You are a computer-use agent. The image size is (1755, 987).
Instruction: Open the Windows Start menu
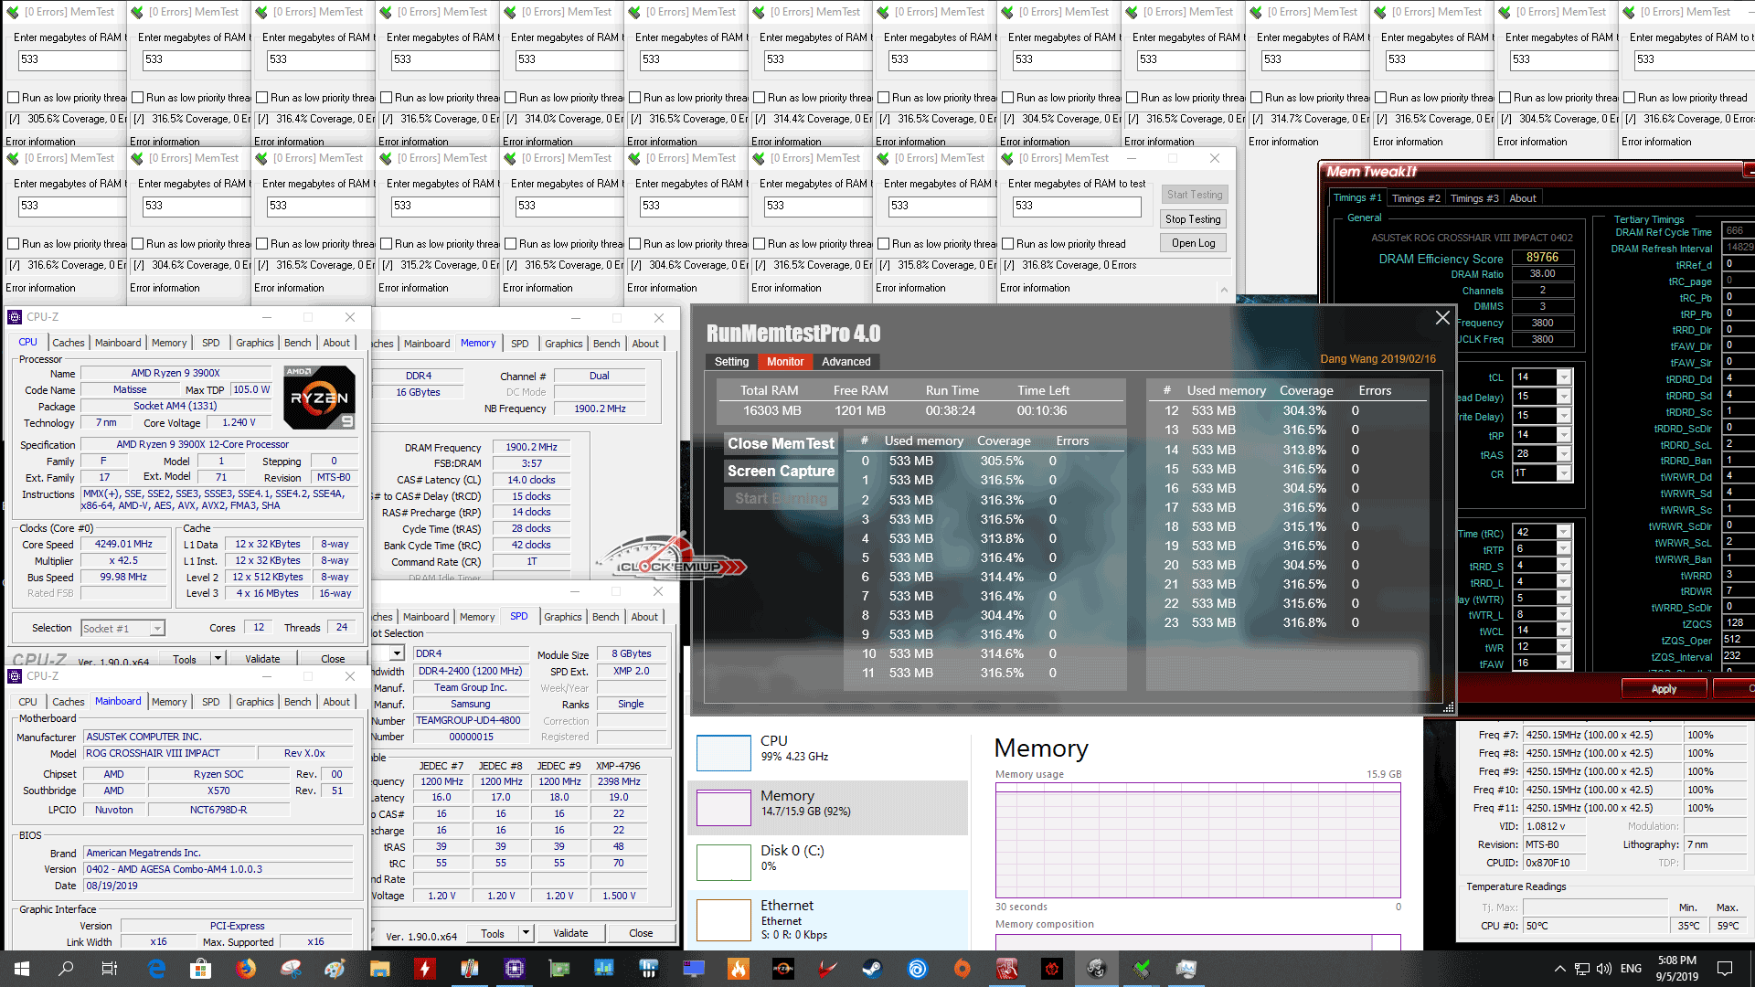(22, 969)
